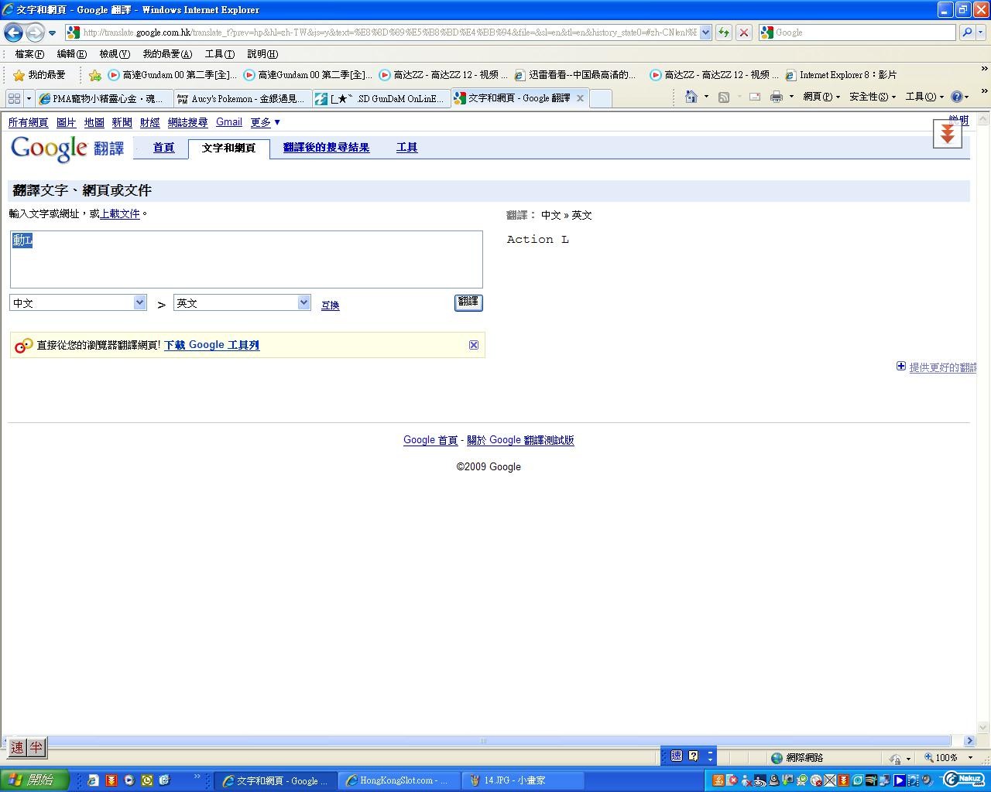Click the IME 速 button in floating bar
This screenshot has height=792, width=991.
coord(17,747)
